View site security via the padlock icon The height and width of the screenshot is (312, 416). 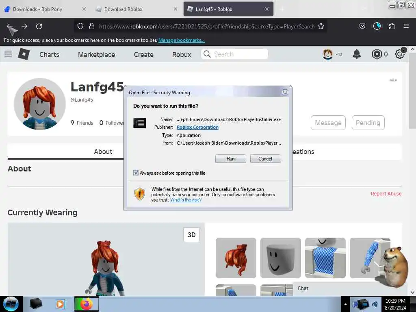pyautogui.click(x=92, y=26)
